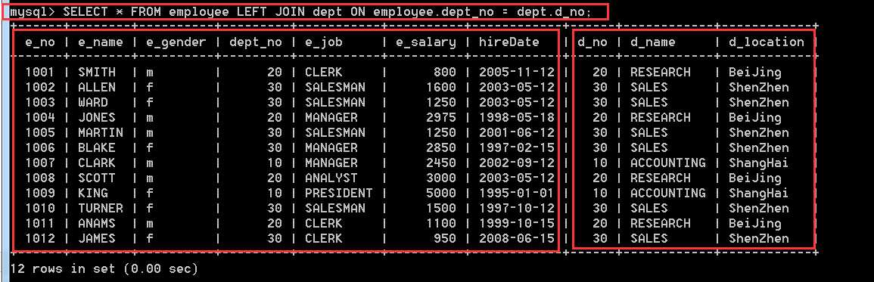Select the e_no column header
Viewport: 874px width, 282px height.
[40, 42]
